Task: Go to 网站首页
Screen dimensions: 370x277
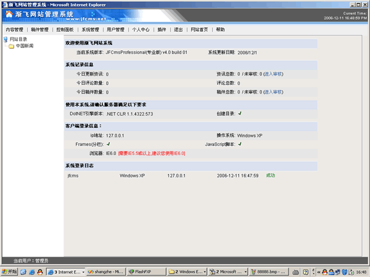Action: (199, 30)
